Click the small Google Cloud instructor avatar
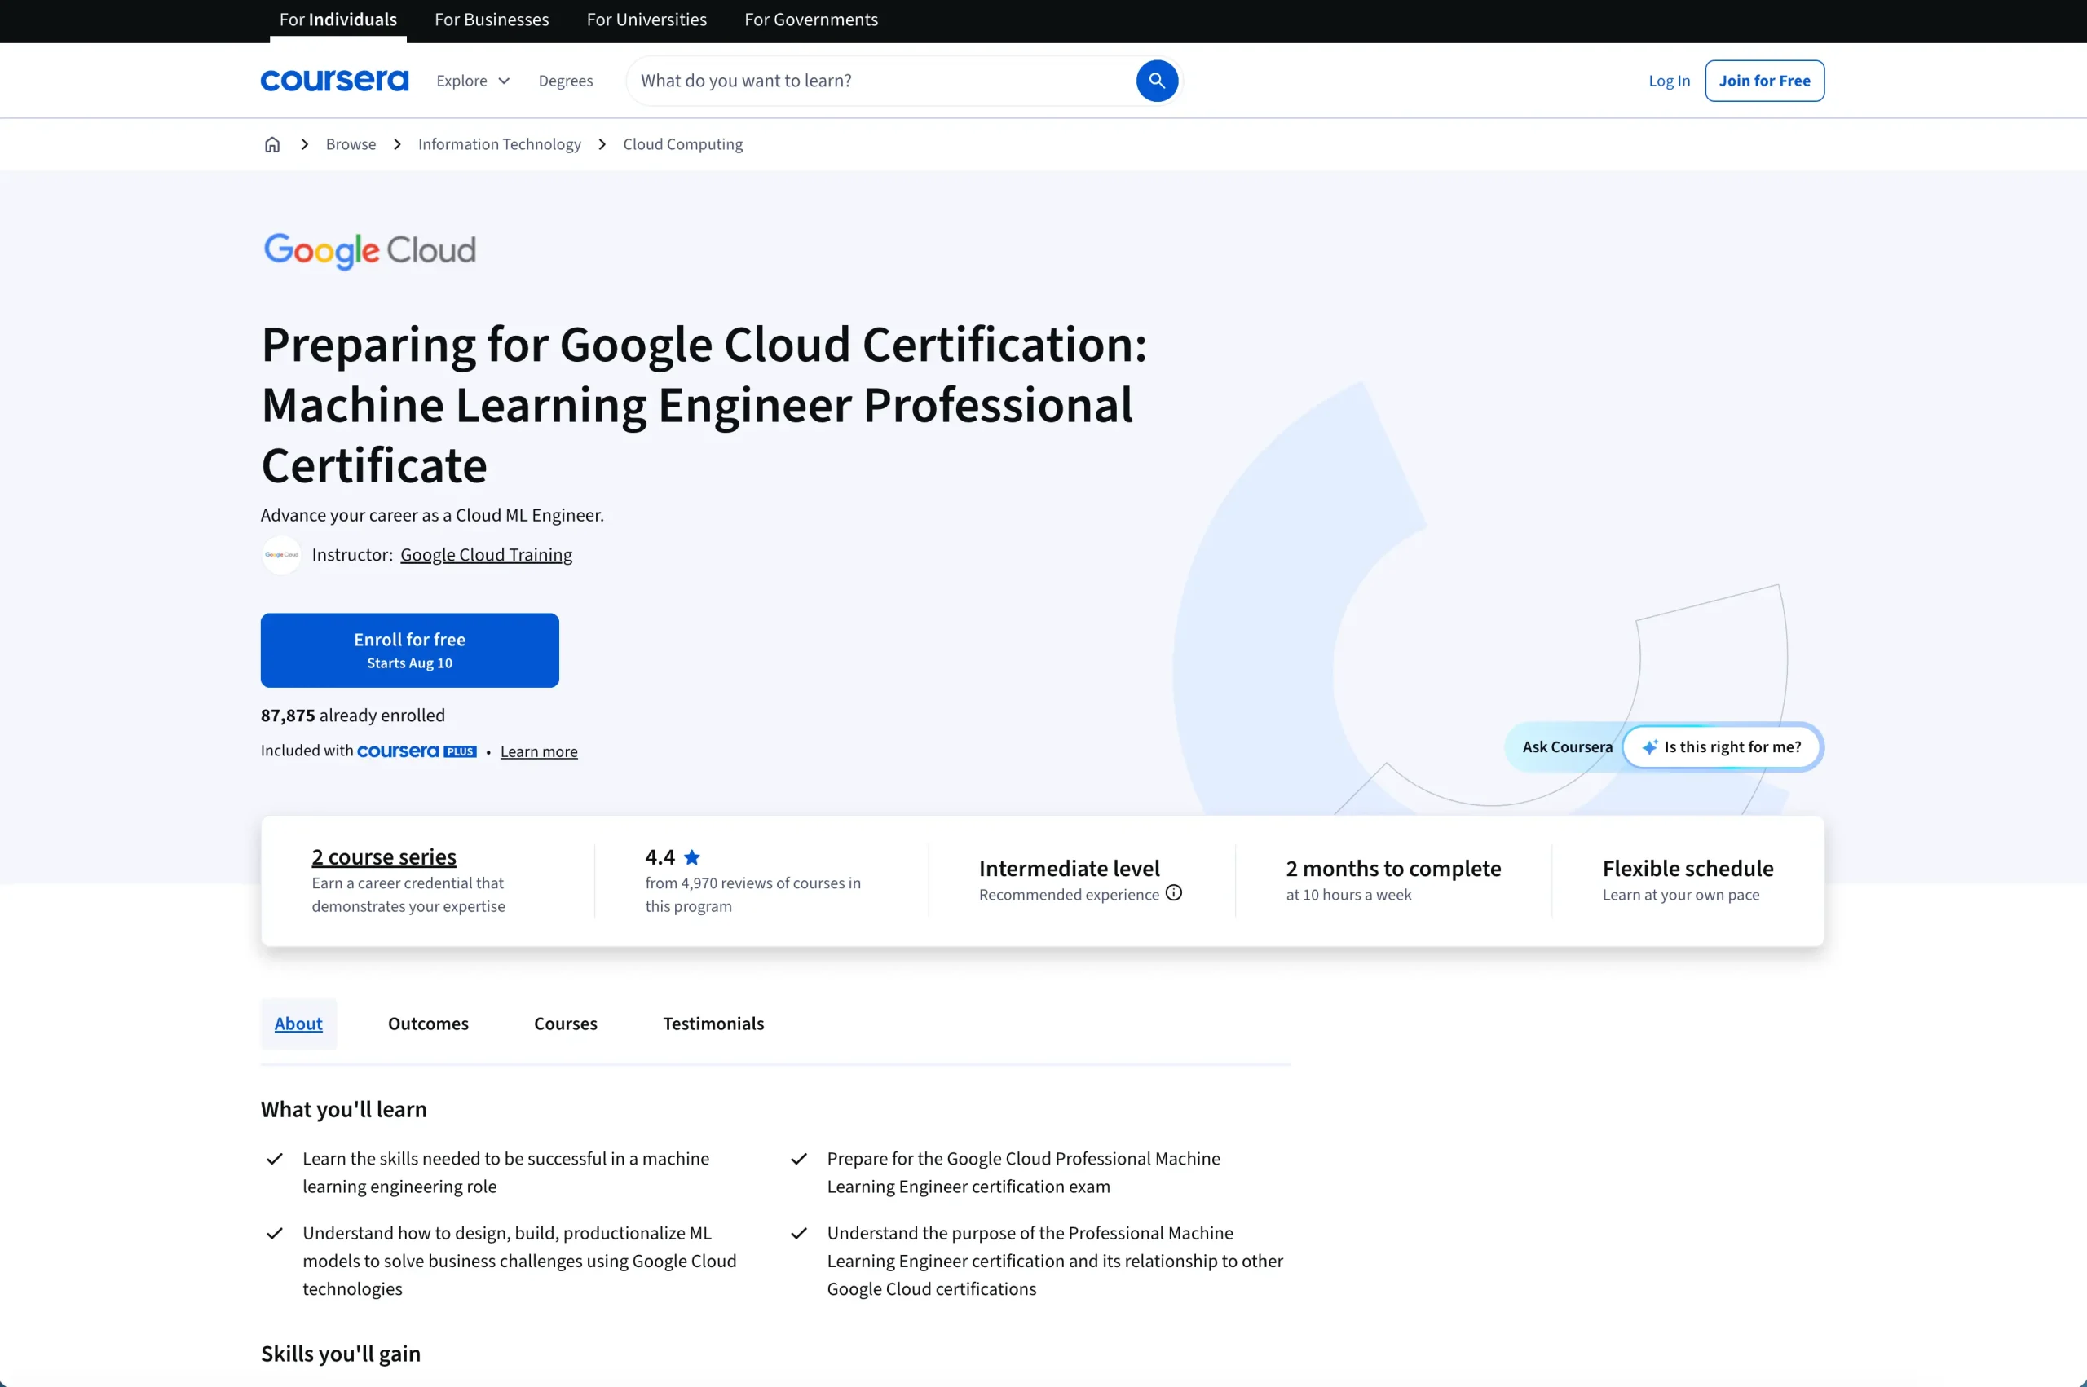Screen dimensions: 2087x1387 [281, 555]
